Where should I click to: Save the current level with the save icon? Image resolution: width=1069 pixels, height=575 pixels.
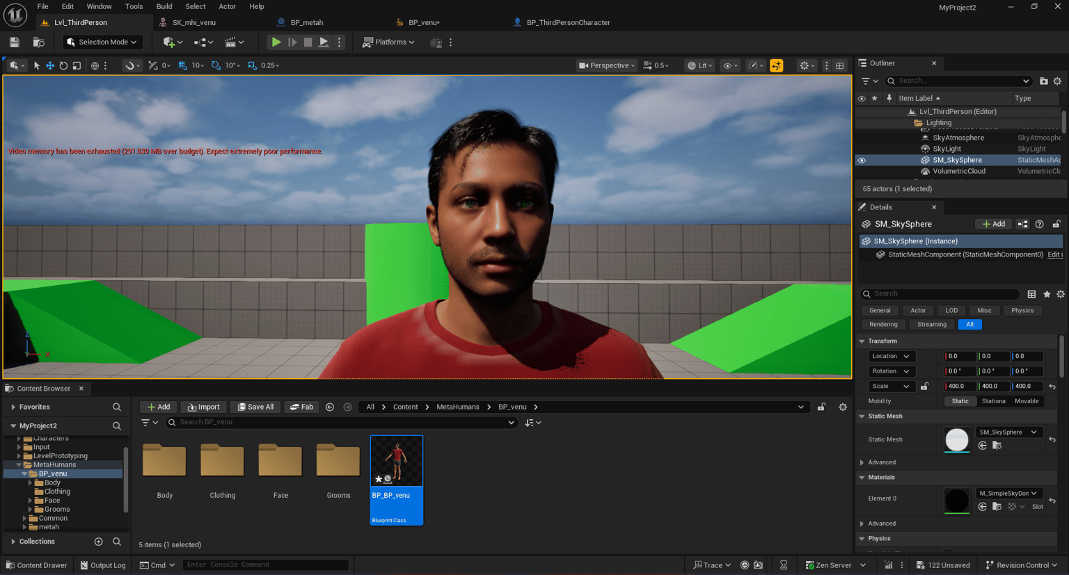14,42
